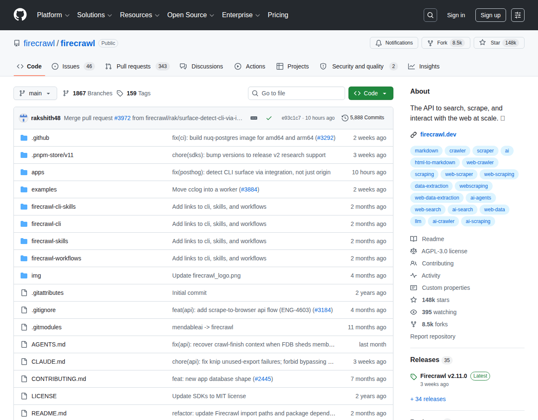Open the main branch selector dropdown

tap(35, 93)
